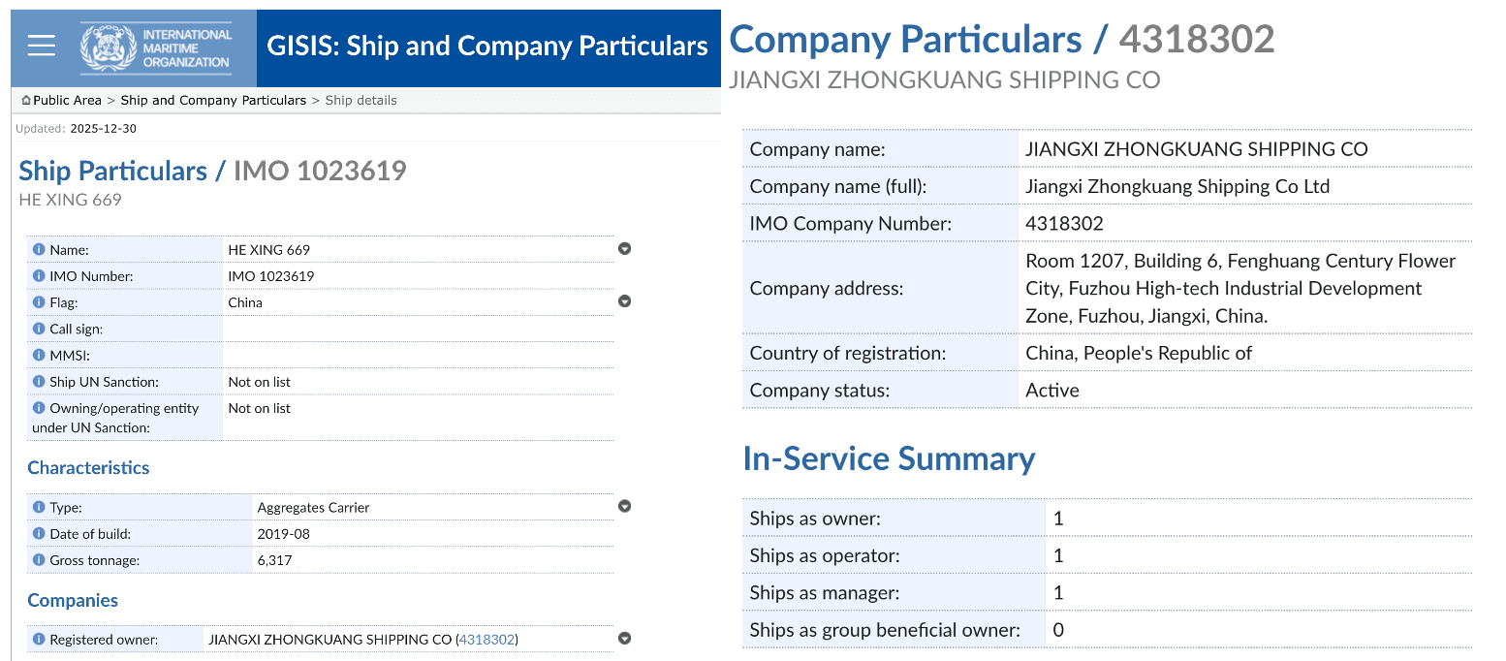The height and width of the screenshot is (661, 1506).
Task: Expand the Name history arrow
Action: (624, 249)
